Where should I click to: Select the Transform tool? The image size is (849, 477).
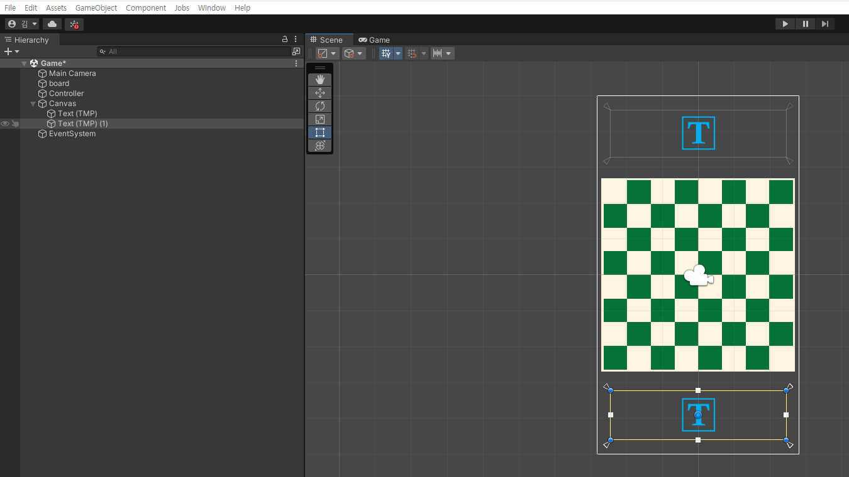click(x=319, y=146)
